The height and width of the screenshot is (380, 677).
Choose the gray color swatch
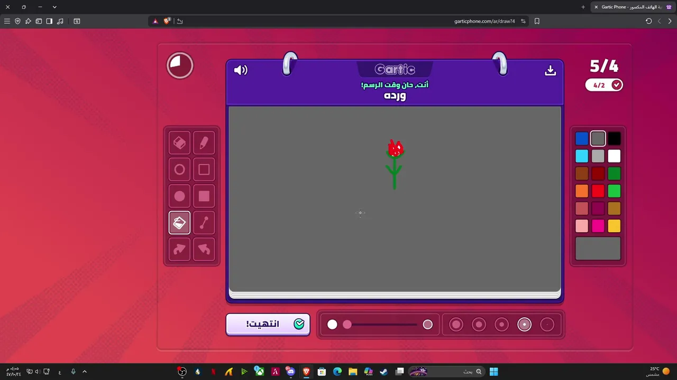coord(598,139)
